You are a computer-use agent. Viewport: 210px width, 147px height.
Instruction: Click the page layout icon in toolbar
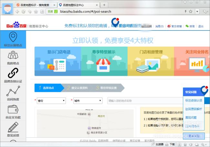pos(42,12)
